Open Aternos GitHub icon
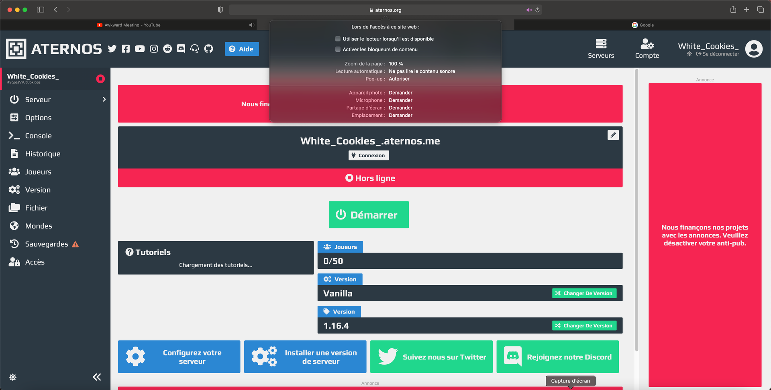This screenshot has width=771, height=390. (x=208, y=49)
